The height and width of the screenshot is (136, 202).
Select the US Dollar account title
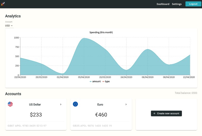tap(35, 105)
